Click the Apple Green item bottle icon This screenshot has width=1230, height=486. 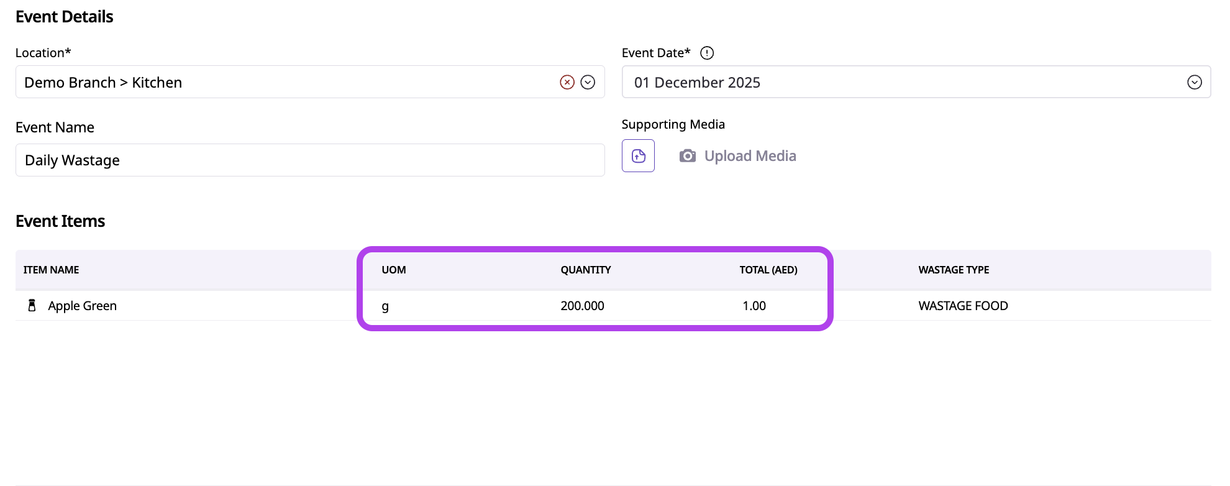[x=32, y=305]
